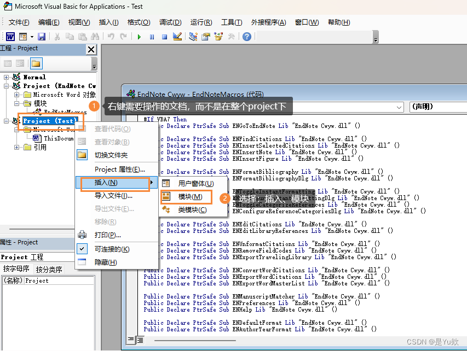Click the Undo arrow icon
Image resolution: width=467 pixels, height=351 pixels.
tap(111, 37)
